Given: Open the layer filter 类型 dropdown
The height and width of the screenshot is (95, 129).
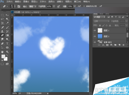Looking at the screenshot, I should tap(99, 17).
